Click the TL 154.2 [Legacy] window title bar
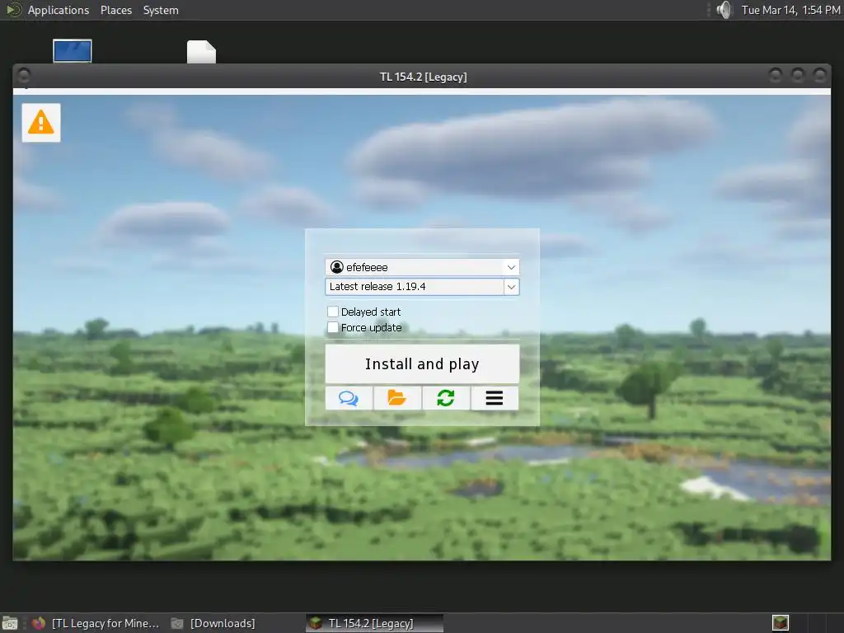 423,77
